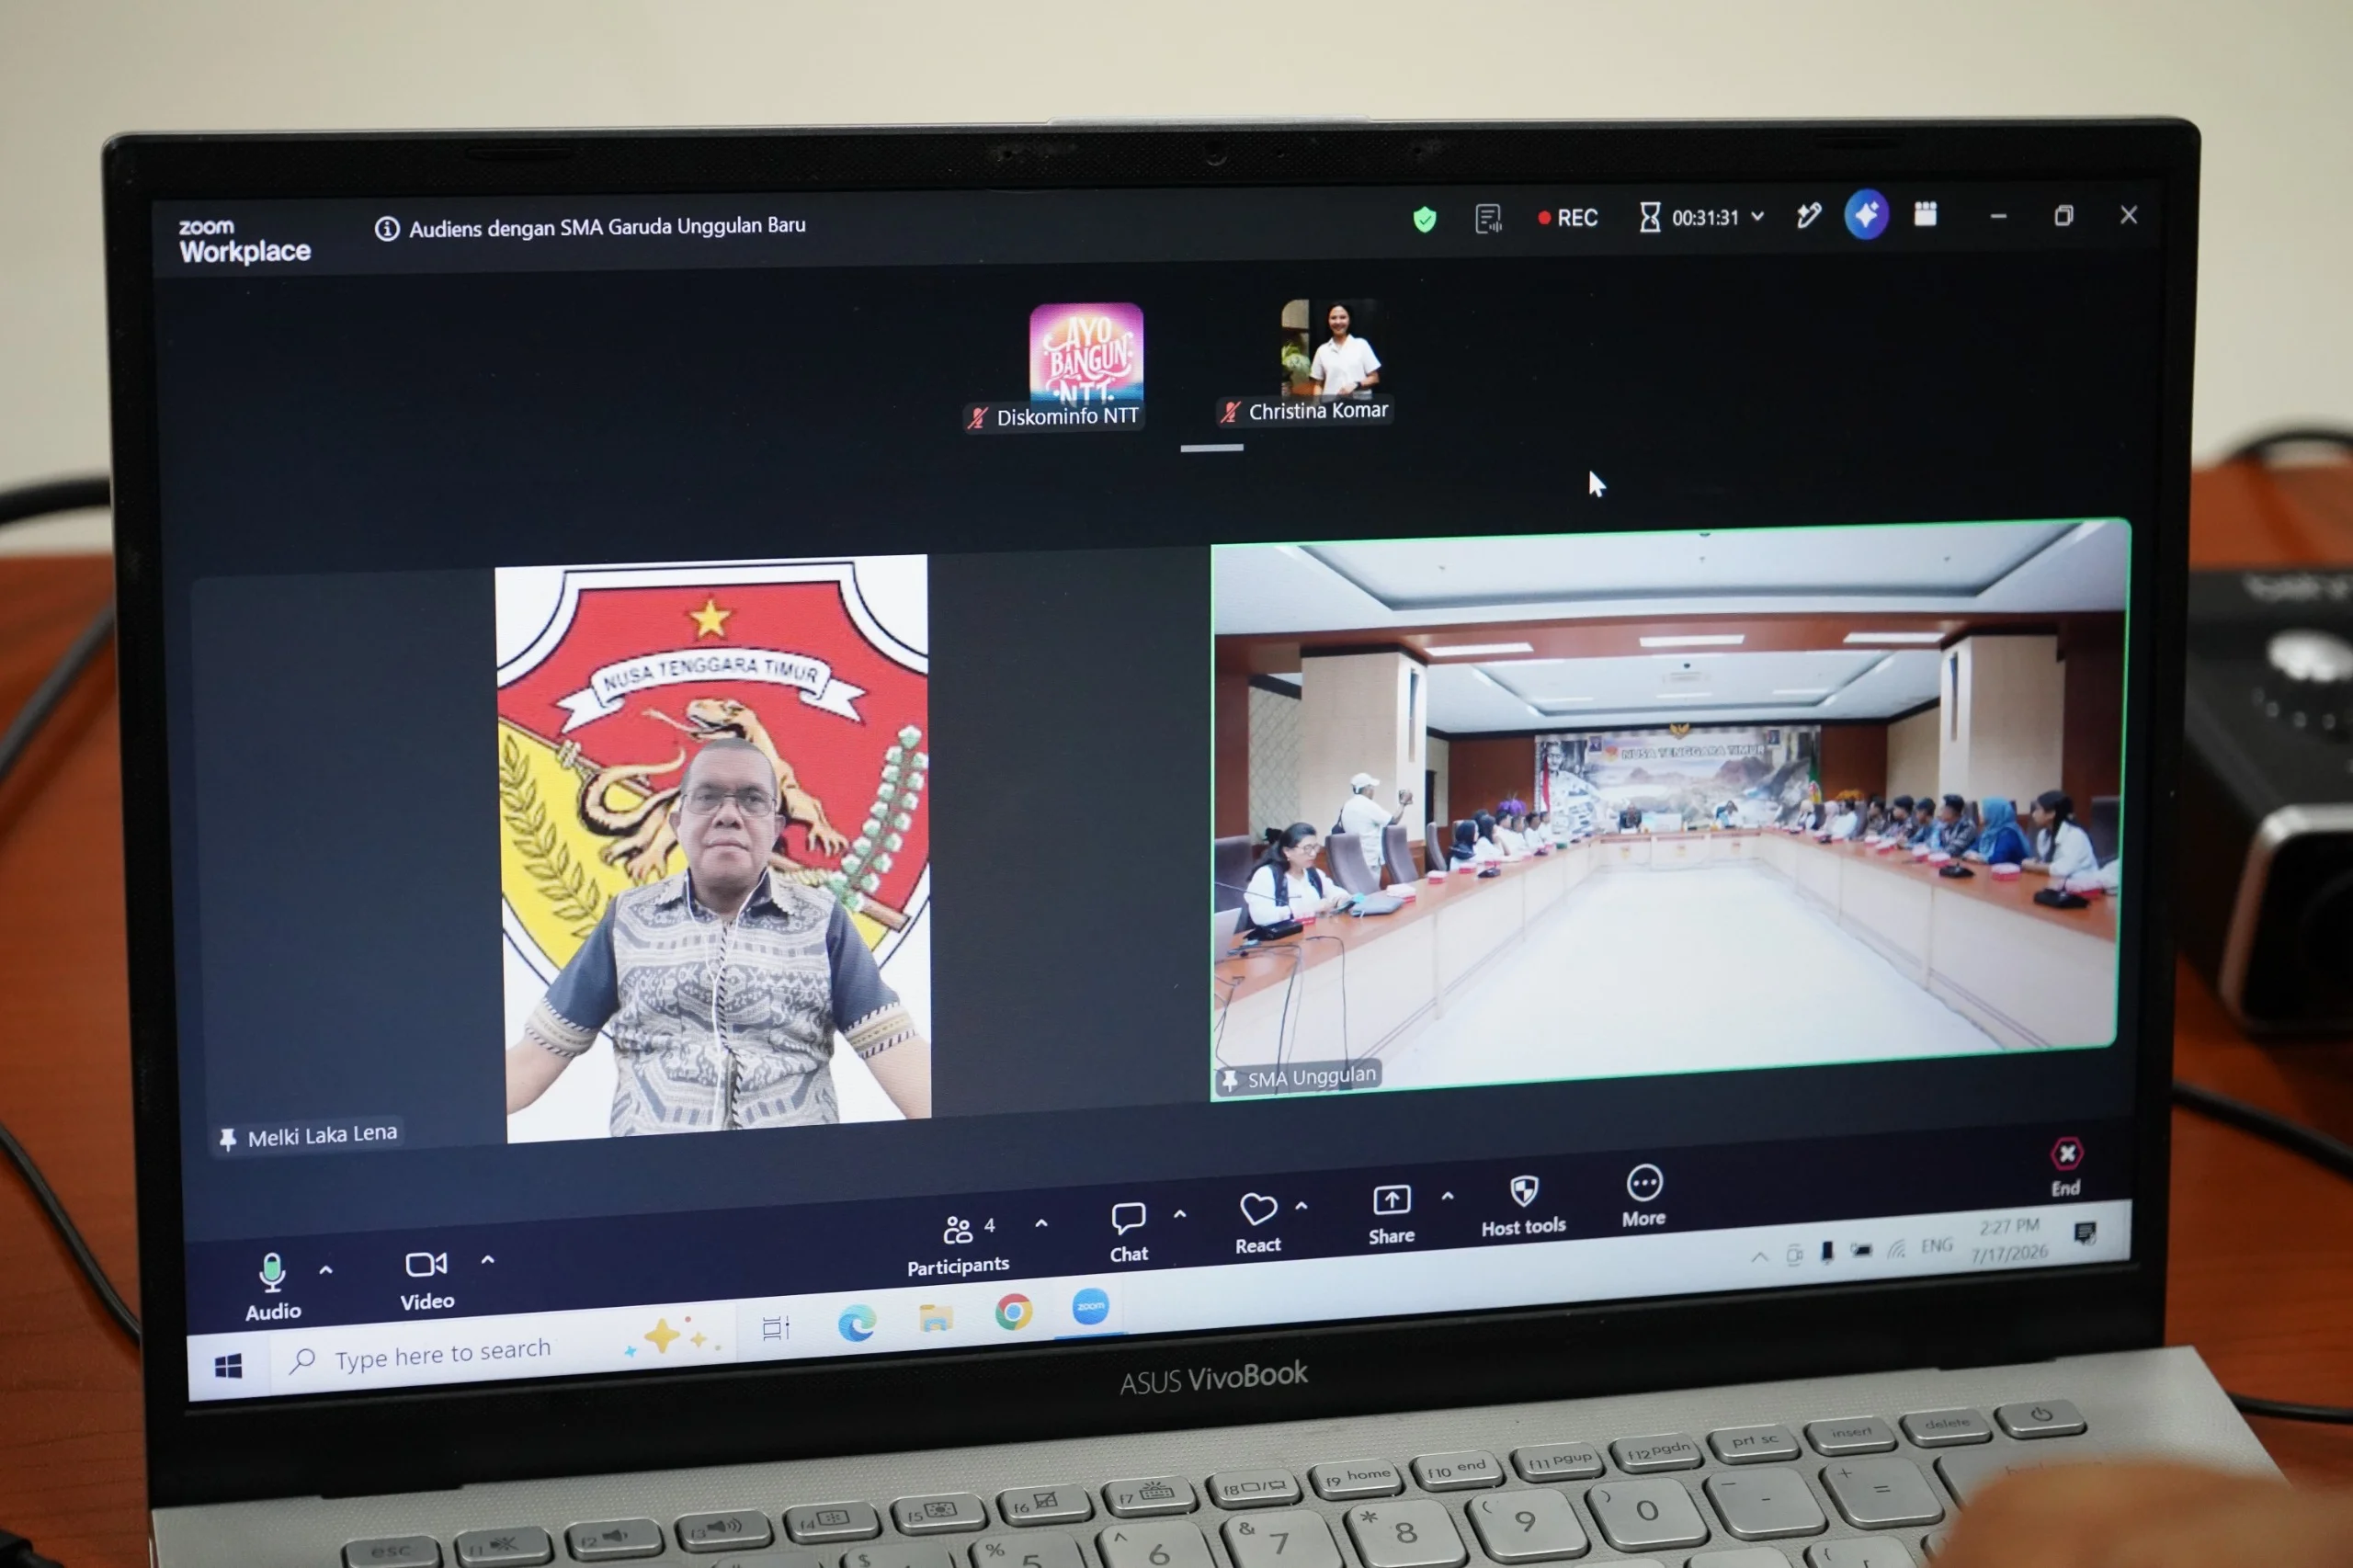Select the SMA Unggulan conference room video
The image size is (2353, 1568).
point(1668,808)
